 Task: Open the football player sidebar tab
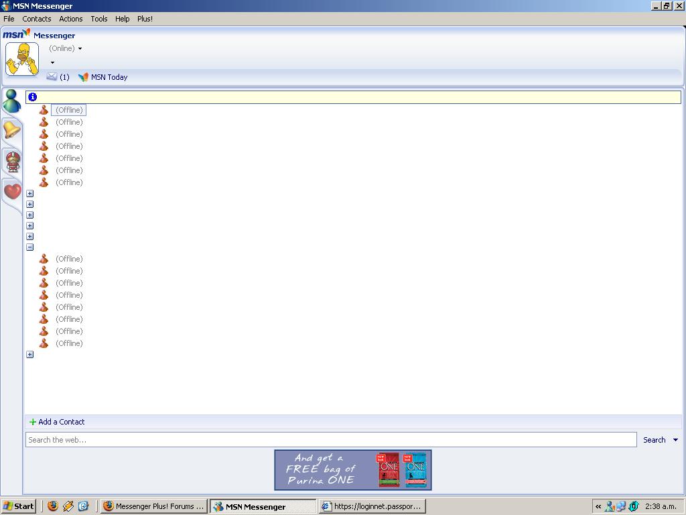12,162
